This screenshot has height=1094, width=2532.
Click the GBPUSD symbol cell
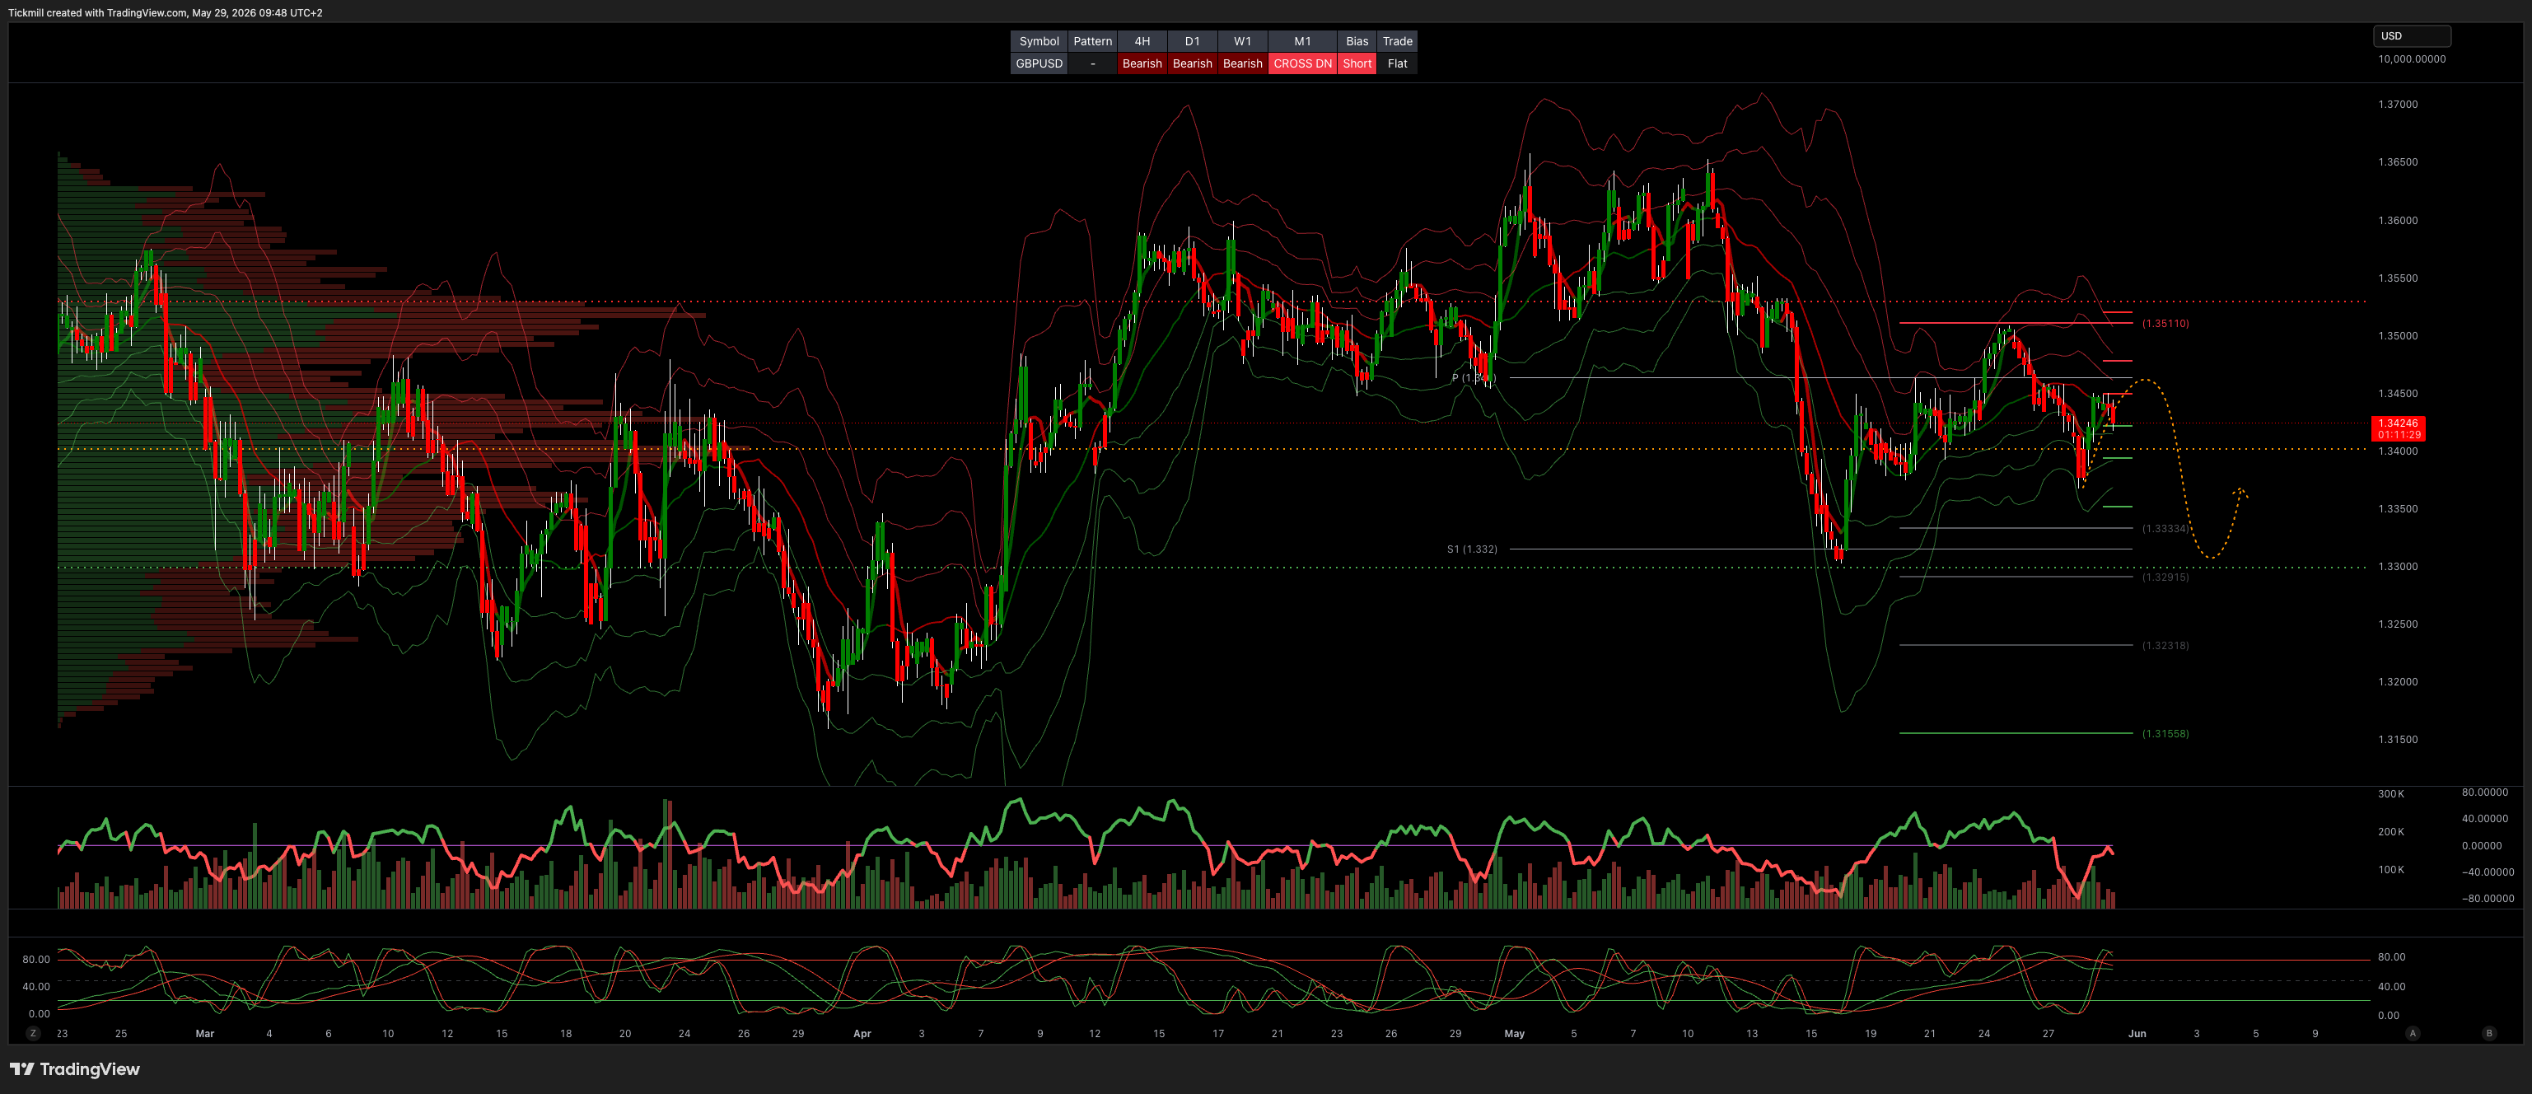[1039, 64]
